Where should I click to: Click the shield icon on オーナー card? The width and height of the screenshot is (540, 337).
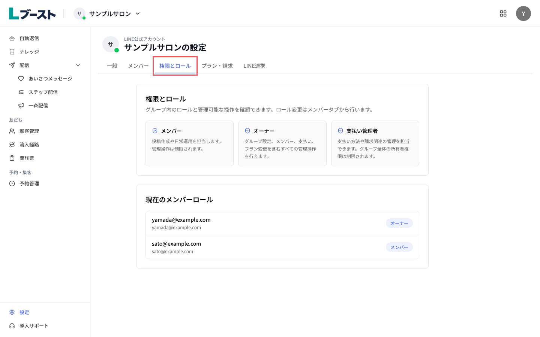tap(247, 131)
